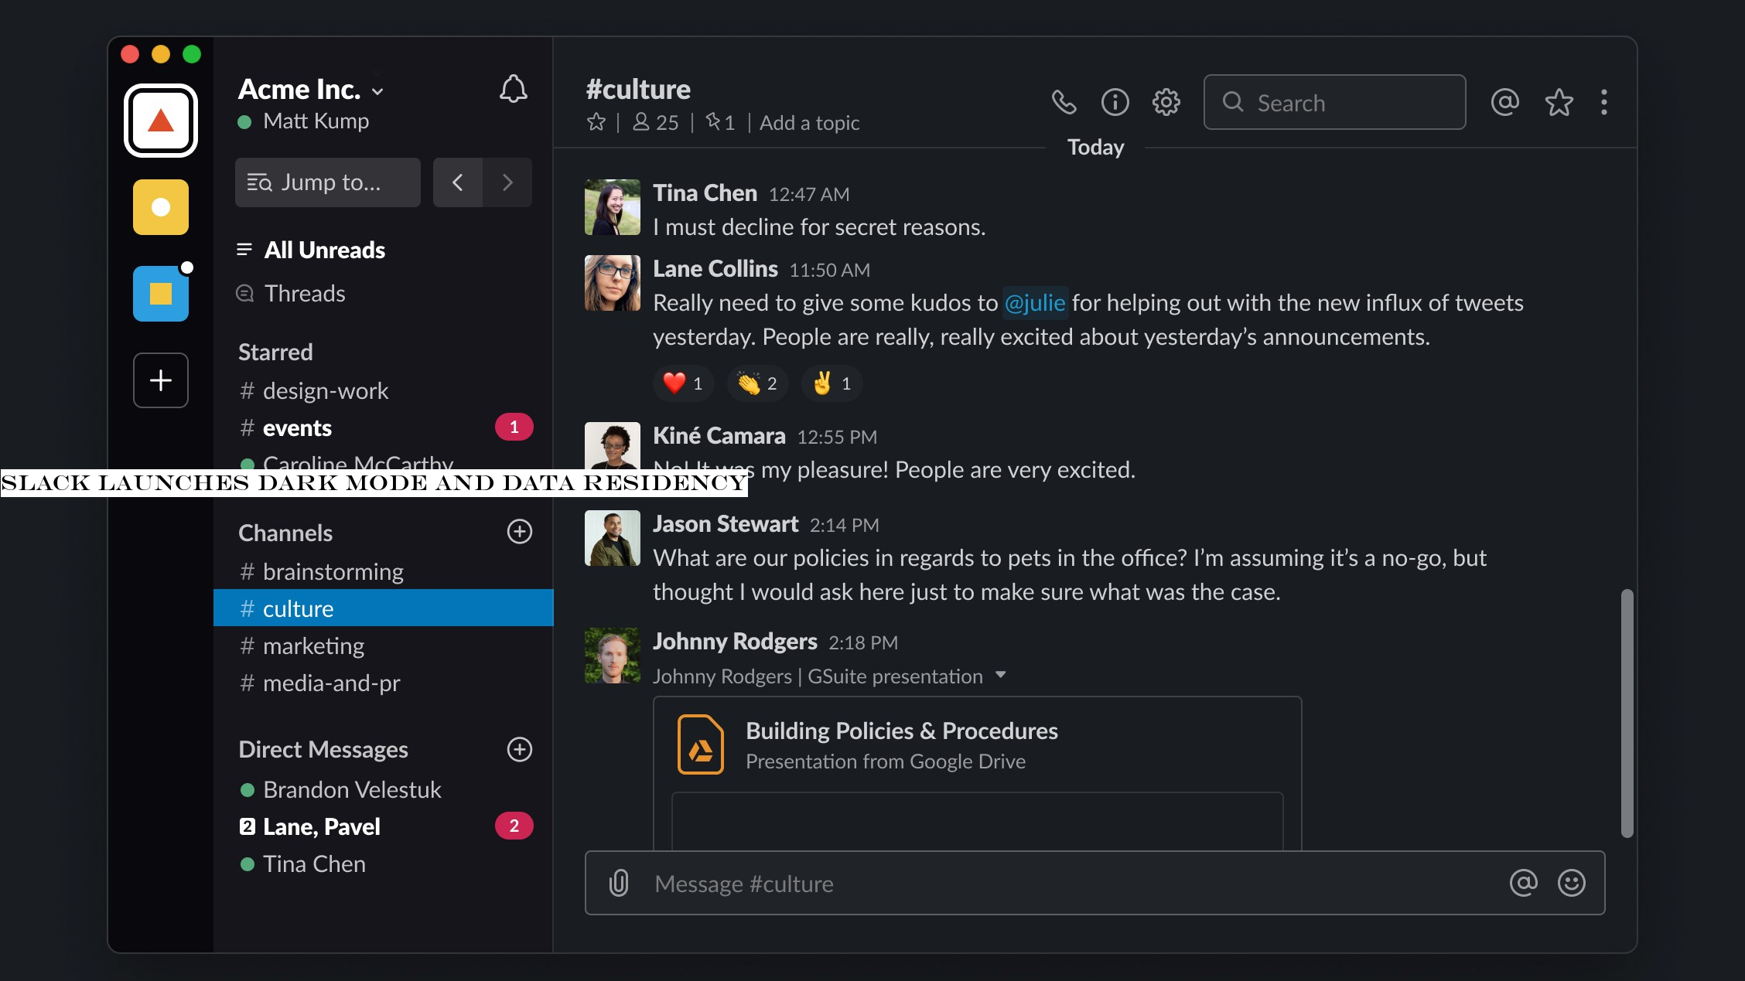This screenshot has height=981, width=1745.
Task: Start a call with the phone icon
Action: point(1064,102)
